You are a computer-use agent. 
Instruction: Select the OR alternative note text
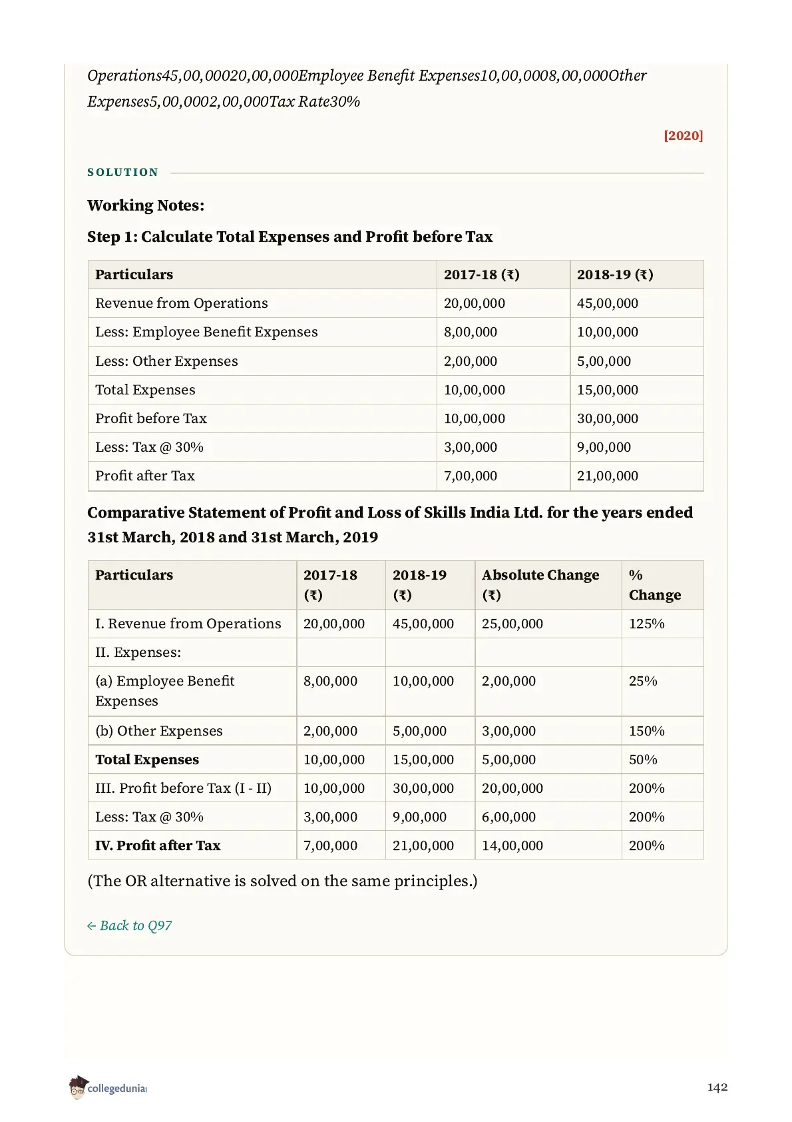pos(282,881)
